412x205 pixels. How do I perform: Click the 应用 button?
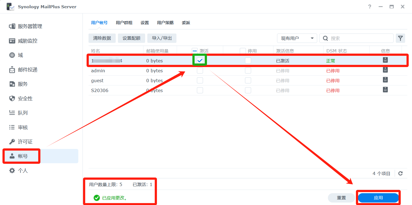(x=378, y=198)
